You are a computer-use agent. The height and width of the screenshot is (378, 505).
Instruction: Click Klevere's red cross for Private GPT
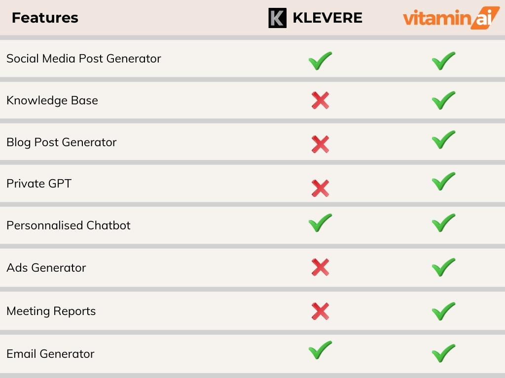click(320, 188)
